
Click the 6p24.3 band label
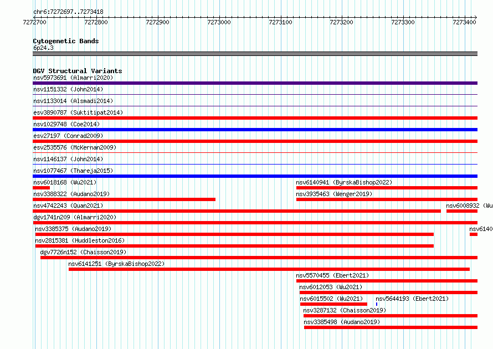point(43,48)
